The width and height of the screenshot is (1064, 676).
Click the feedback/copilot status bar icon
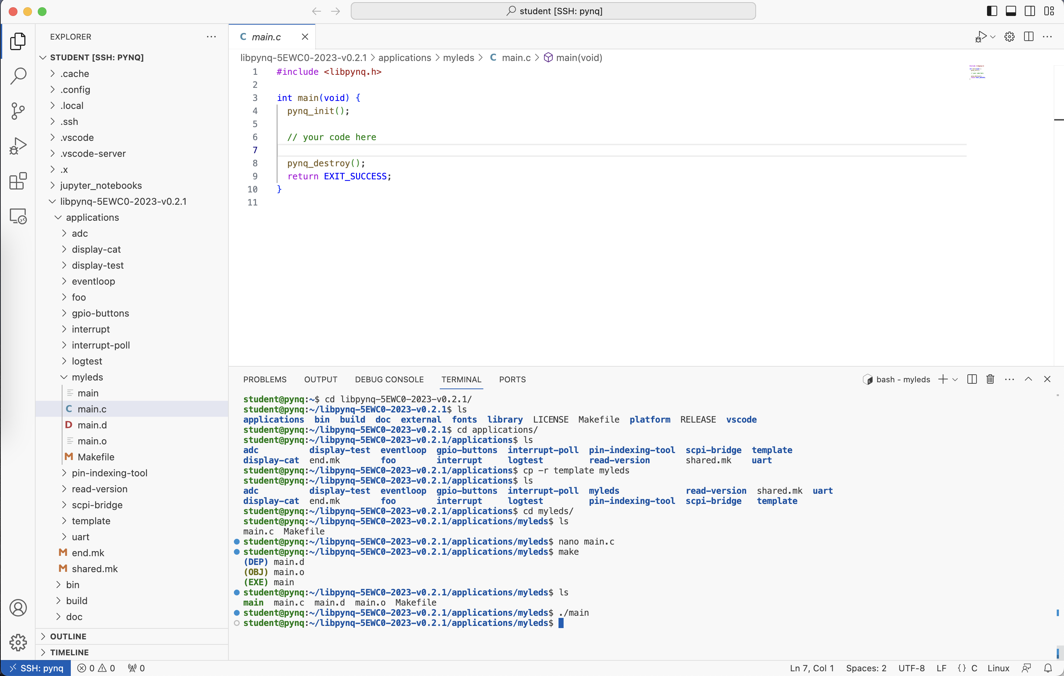[1027, 668]
